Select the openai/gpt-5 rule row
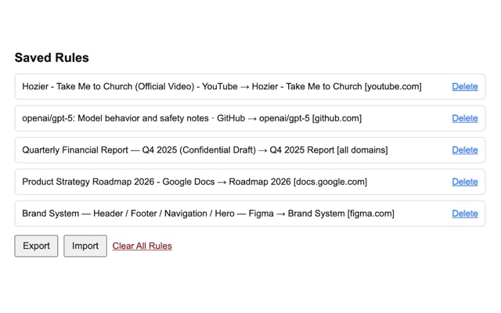The image size is (501, 313). pos(192,118)
